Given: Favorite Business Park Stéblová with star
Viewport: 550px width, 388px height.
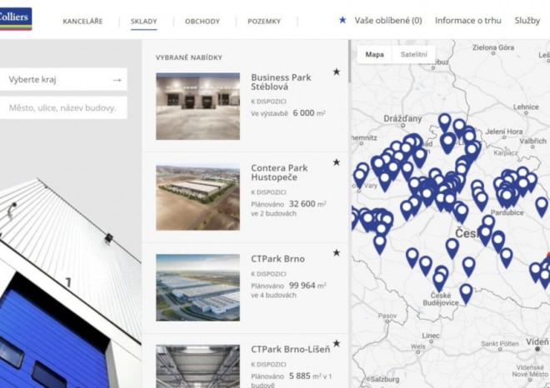Looking at the screenshot, I should 337,72.
